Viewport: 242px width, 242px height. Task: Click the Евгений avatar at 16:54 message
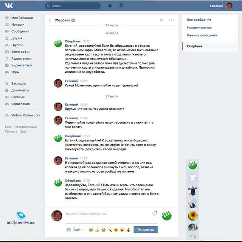click(x=58, y=107)
